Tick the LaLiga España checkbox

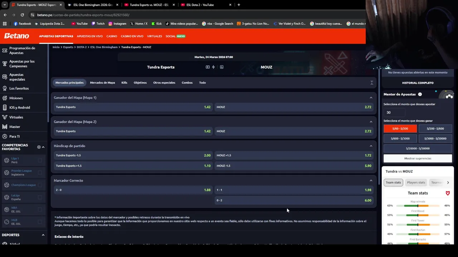click(40, 197)
